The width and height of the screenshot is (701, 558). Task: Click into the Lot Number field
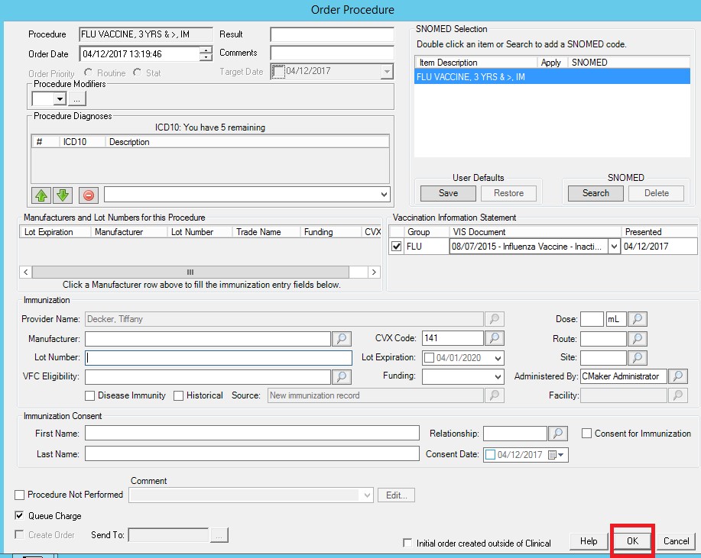tap(219, 358)
